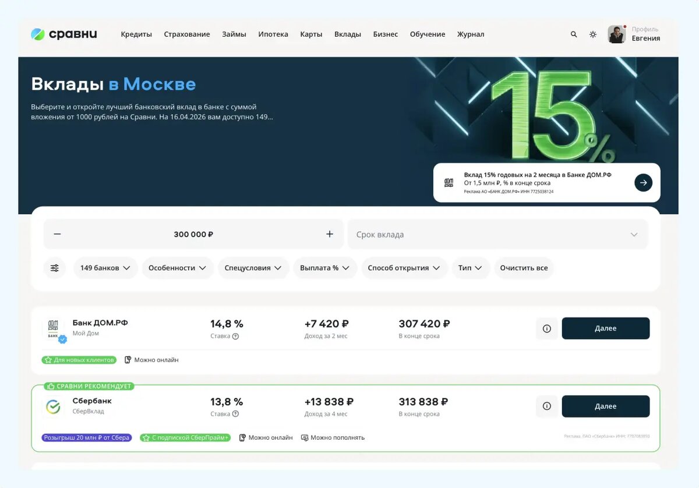Select the 313 838 ₽ end amount

[x=423, y=402]
